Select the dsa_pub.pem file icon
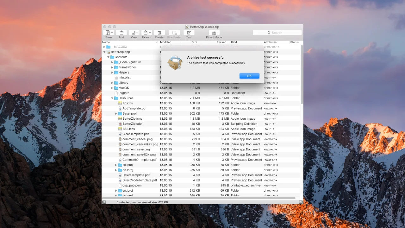This screenshot has height=228, width=405. tap(120, 185)
